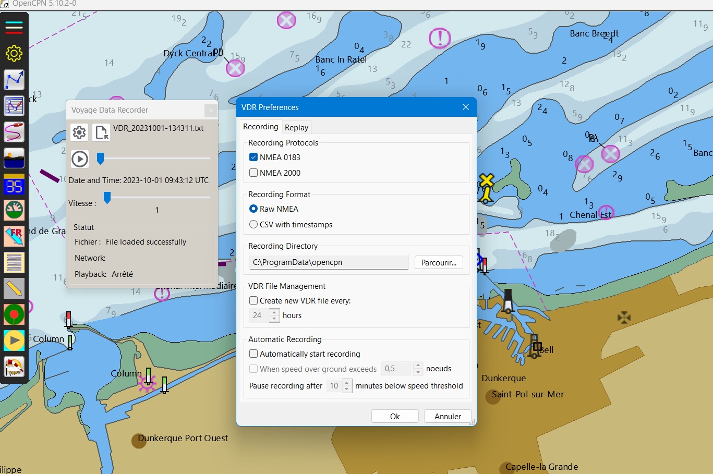Screen dimensions: 713x474
Task: Open the hamburger menu in the sidebar
Action: (14, 27)
